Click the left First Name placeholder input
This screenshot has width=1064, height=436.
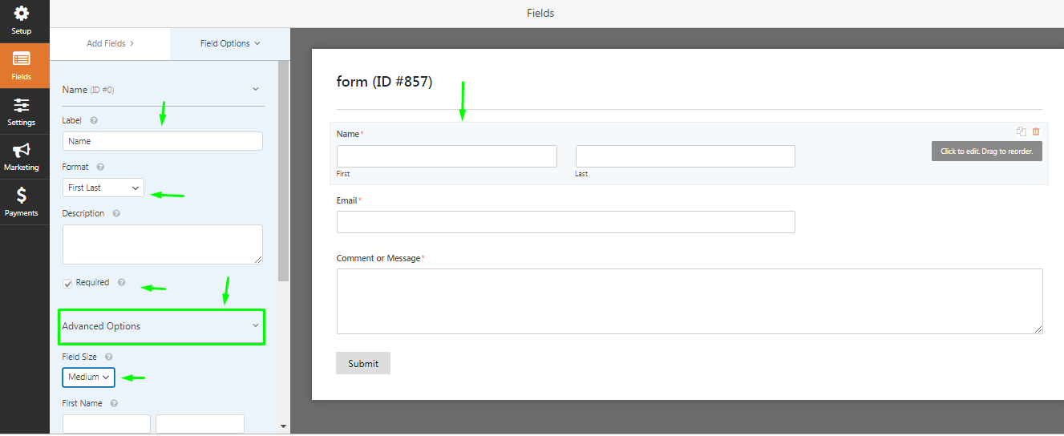tap(107, 424)
